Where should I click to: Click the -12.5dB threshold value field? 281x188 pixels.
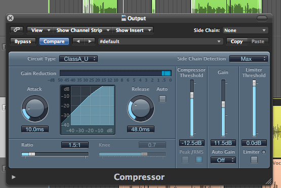[x=192, y=143]
